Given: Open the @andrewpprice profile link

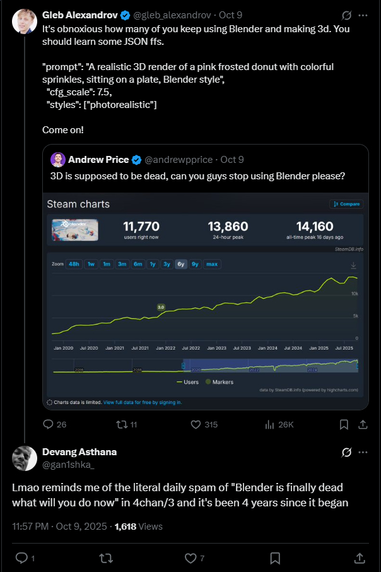Looking at the screenshot, I should pos(184,160).
